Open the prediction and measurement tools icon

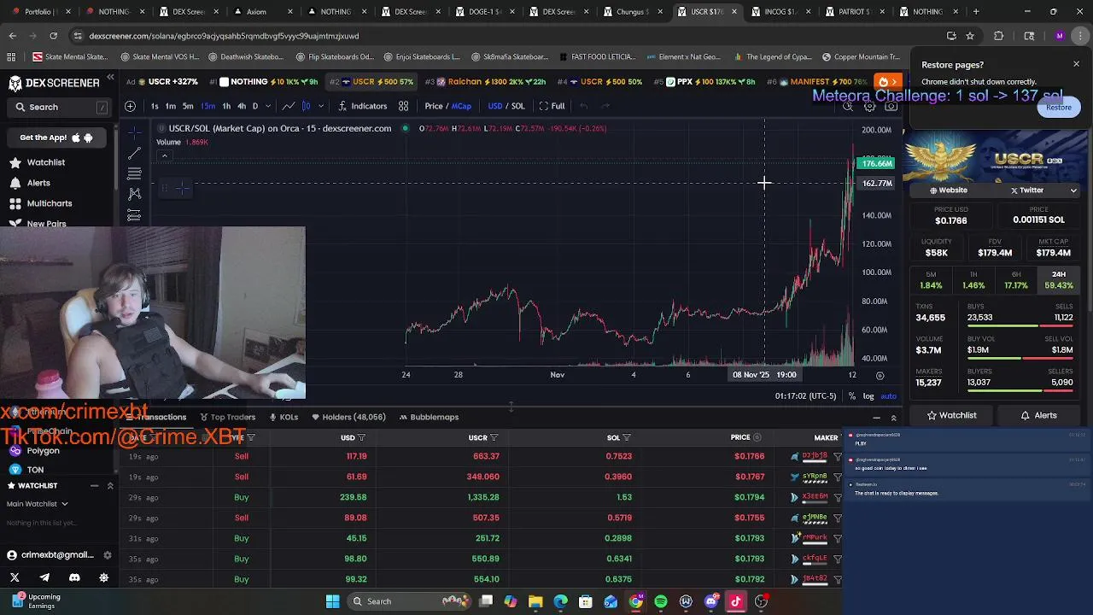[134, 214]
